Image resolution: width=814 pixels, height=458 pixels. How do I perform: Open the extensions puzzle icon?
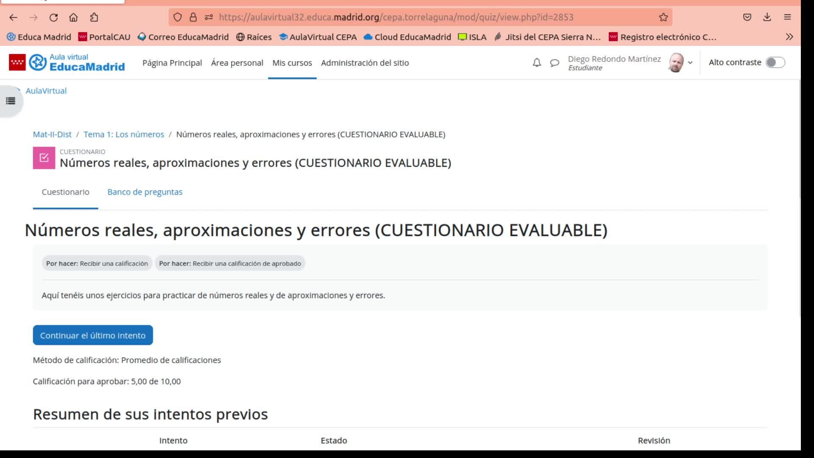[94, 17]
